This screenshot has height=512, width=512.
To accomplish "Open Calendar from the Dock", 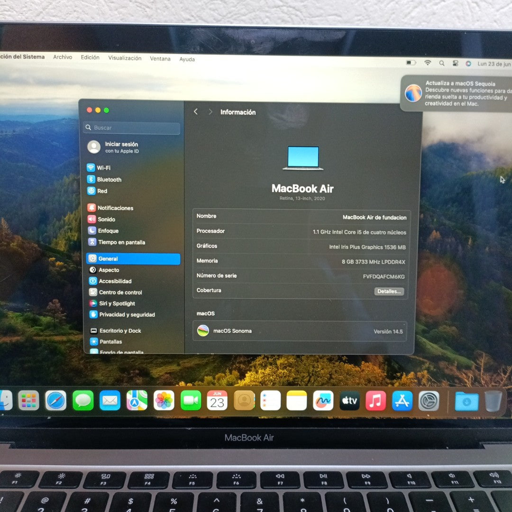I will 217,400.
